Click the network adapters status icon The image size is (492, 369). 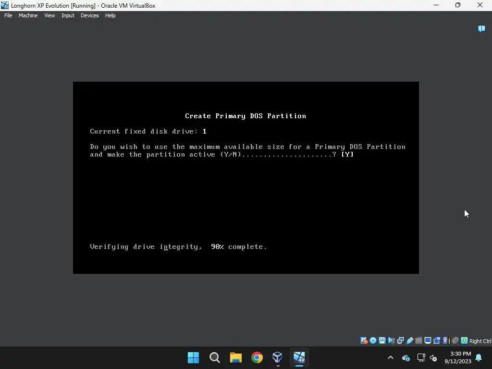(x=400, y=341)
